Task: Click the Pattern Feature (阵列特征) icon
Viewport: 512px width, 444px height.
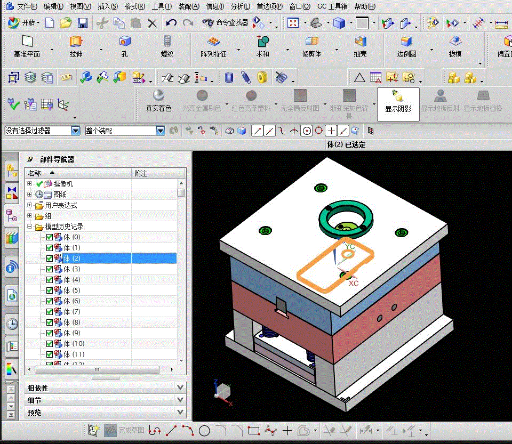Action: pyautogui.click(x=213, y=47)
